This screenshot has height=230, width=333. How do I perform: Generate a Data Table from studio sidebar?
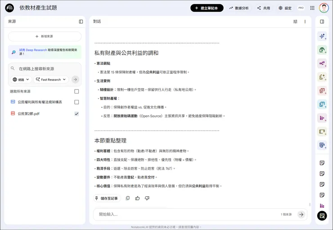[x=322, y=145]
